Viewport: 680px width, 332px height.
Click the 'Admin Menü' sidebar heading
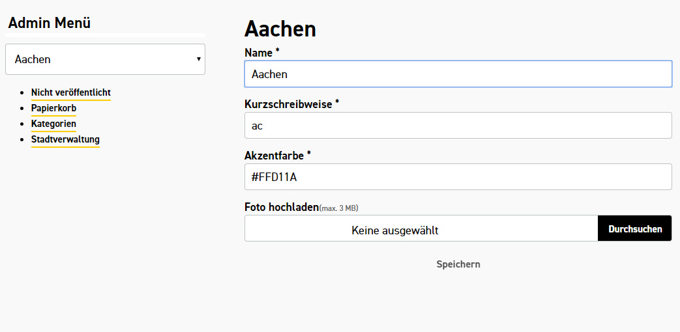click(x=50, y=23)
